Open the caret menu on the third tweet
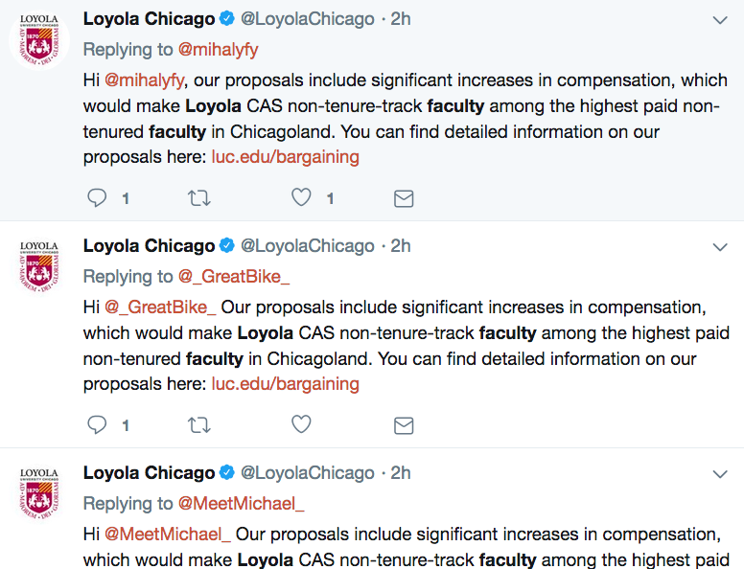744x569 pixels. 720,474
